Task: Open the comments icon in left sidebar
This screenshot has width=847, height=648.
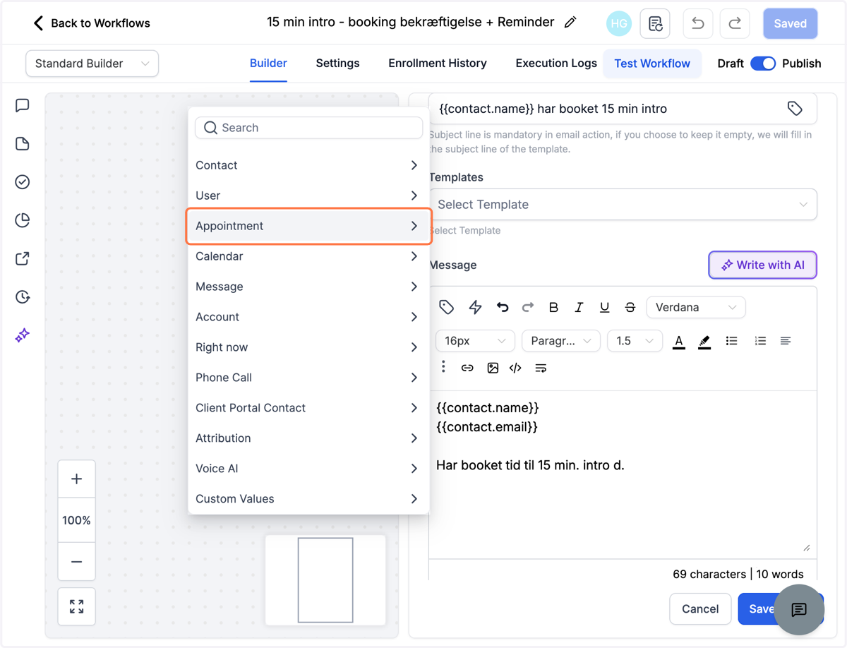Action: pos(23,105)
